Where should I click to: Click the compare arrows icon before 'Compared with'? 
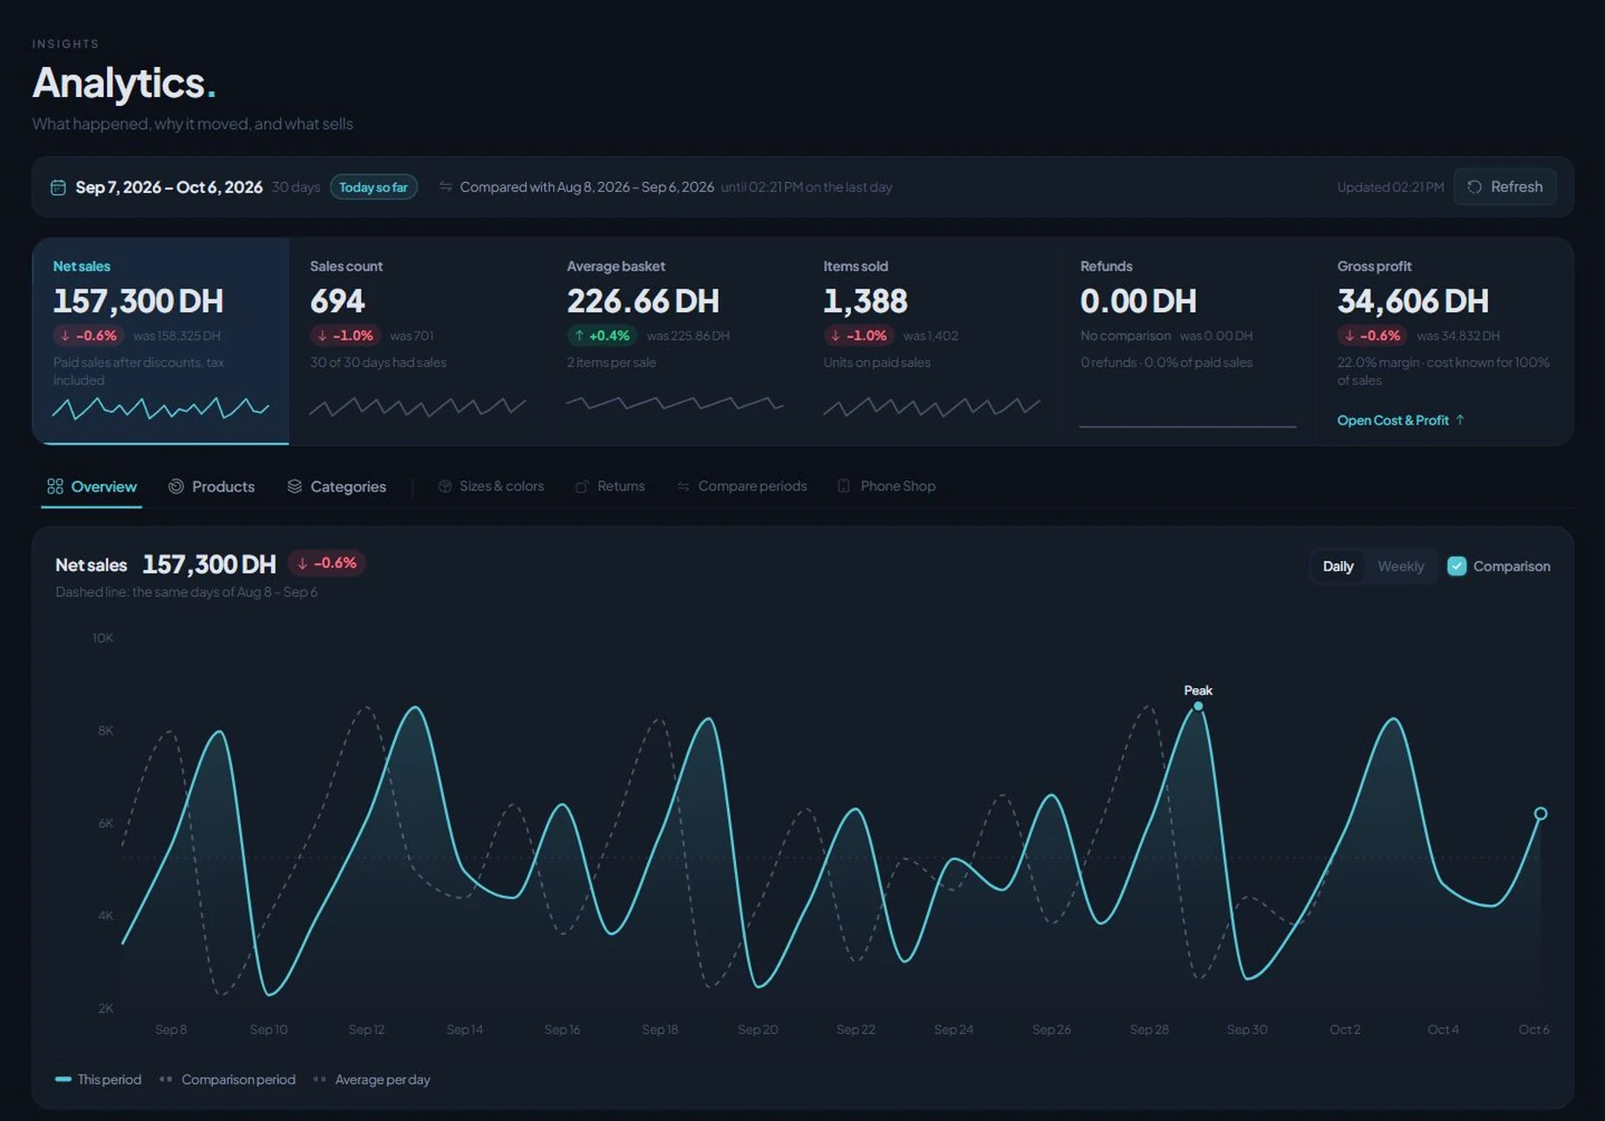pyautogui.click(x=446, y=187)
